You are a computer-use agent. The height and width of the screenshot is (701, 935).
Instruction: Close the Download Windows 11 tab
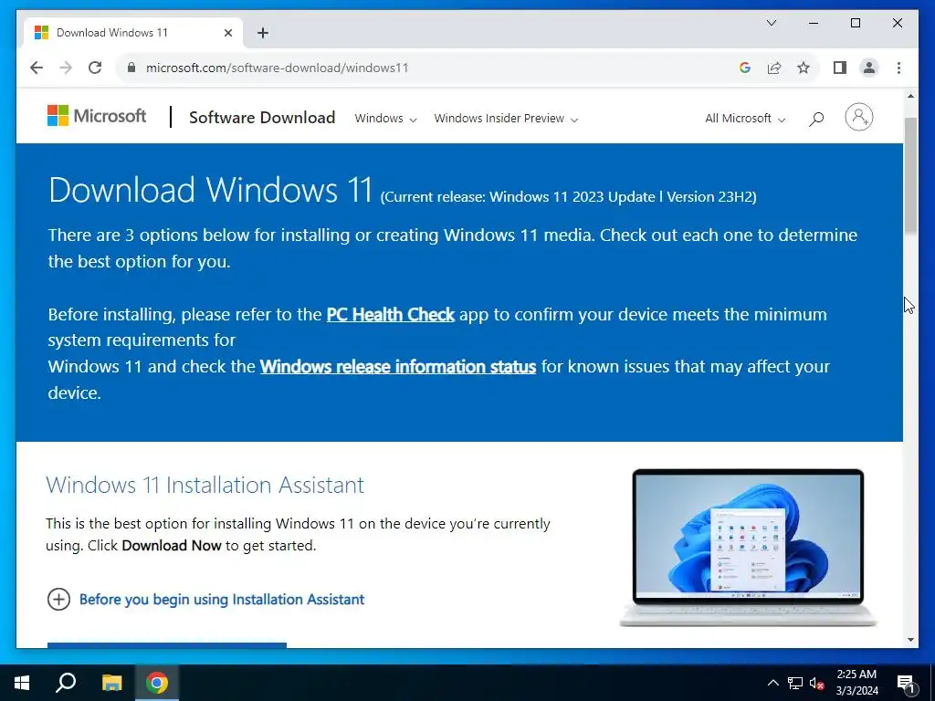pos(227,33)
